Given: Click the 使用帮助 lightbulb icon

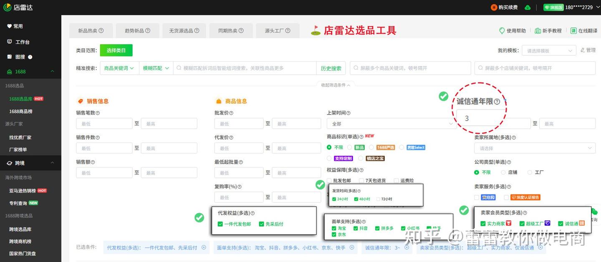Looking at the screenshot, I should [x=502, y=31].
